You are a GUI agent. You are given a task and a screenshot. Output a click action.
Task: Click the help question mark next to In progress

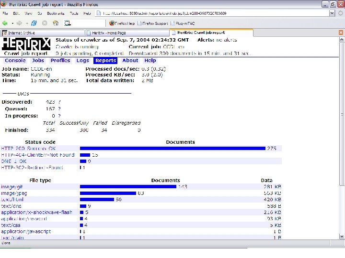coord(59,116)
